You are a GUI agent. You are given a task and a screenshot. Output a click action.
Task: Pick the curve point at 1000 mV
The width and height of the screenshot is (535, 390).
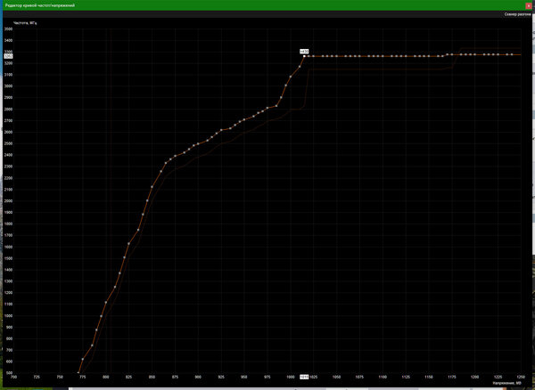(291, 77)
